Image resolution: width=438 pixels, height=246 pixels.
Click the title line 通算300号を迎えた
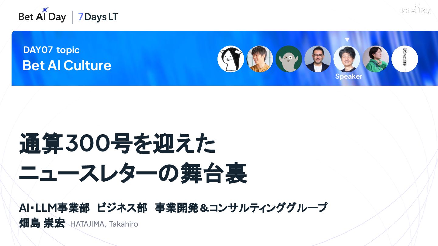click(117, 145)
